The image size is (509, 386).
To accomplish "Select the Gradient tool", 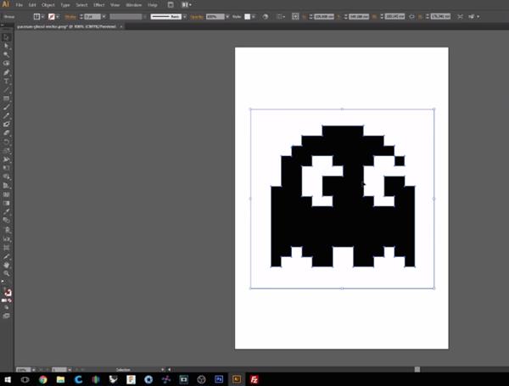I will (x=6, y=204).
